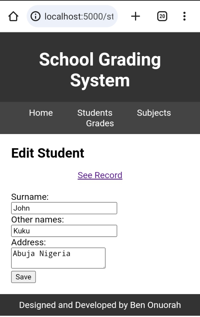This screenshot has height=317, width=200.
Task: Click the Surname label
Action: tap(30, 197)
